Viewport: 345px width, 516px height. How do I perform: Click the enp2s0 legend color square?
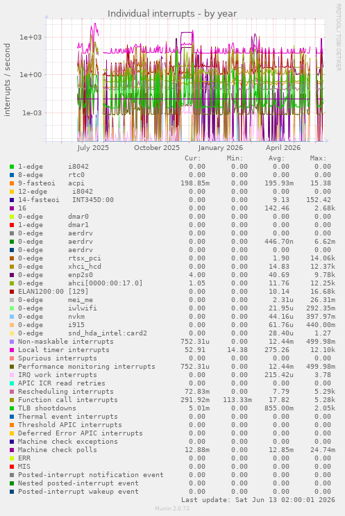click(x=12, y=275)
